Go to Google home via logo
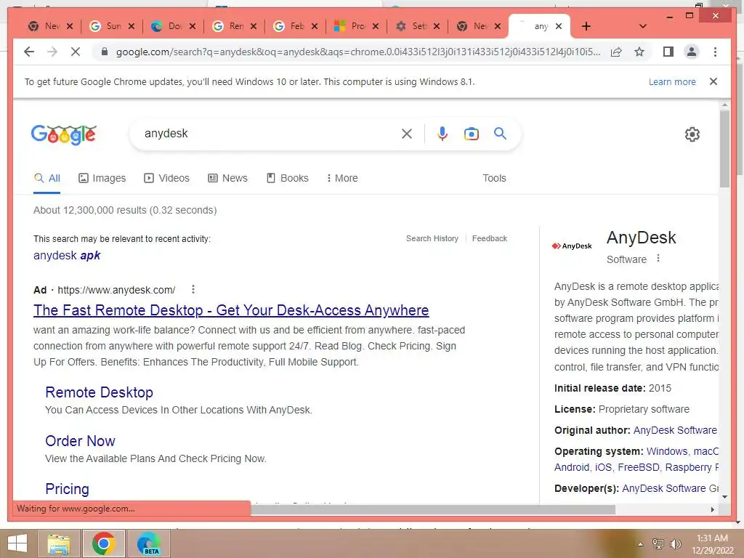The image size is (744, 558). pyautogui.click(x=64, y=134)
